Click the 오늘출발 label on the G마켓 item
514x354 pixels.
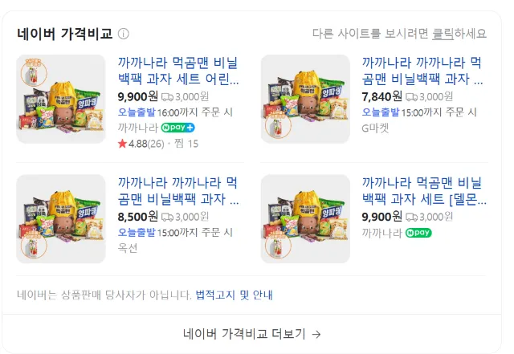(x=381, y=112)
